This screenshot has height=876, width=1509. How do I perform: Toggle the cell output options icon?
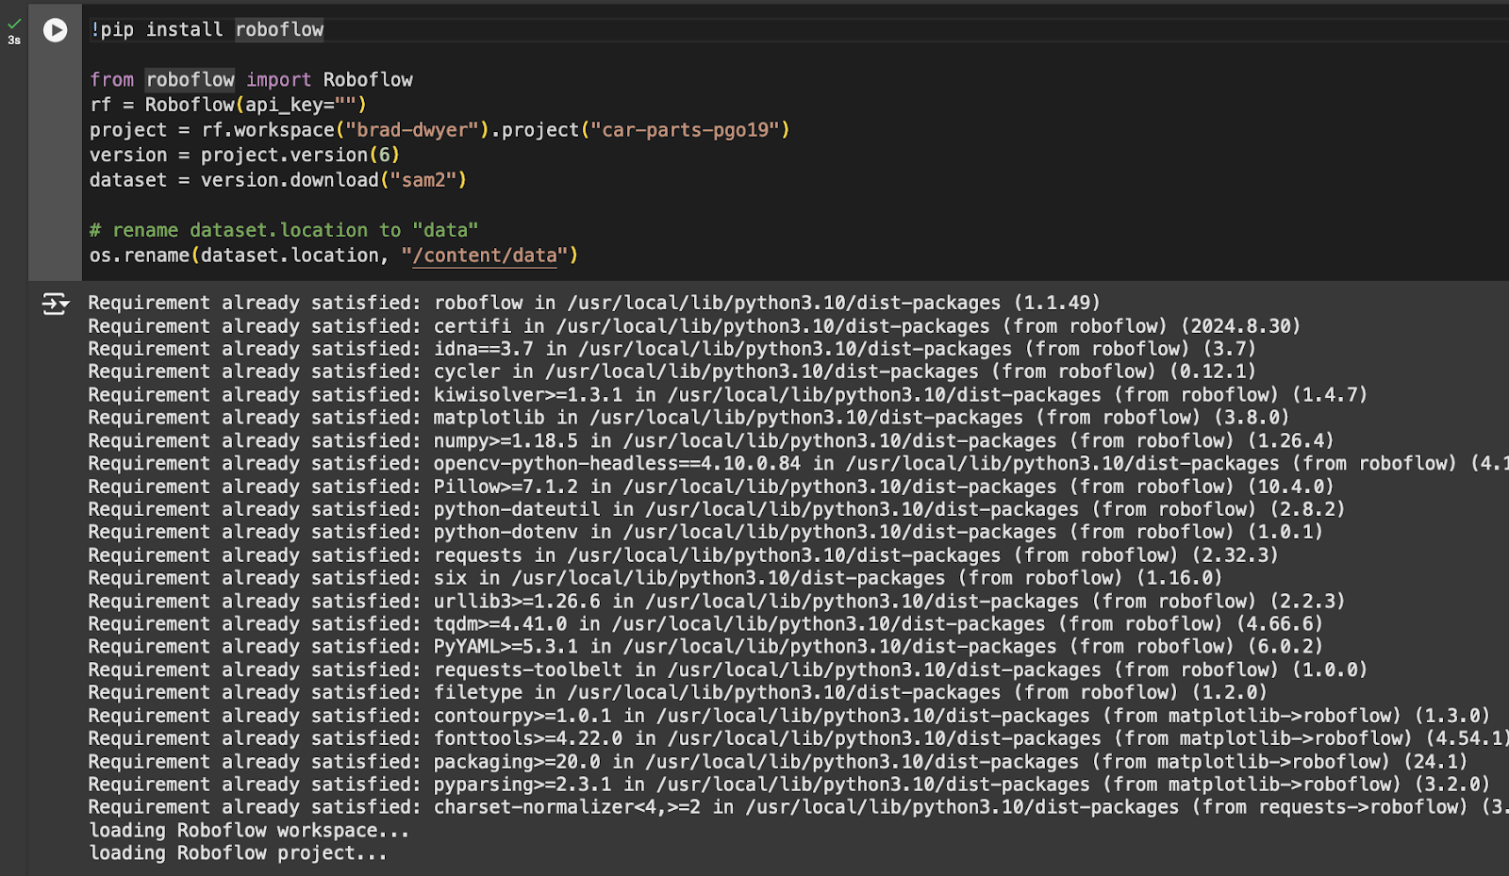coord(56,304)
